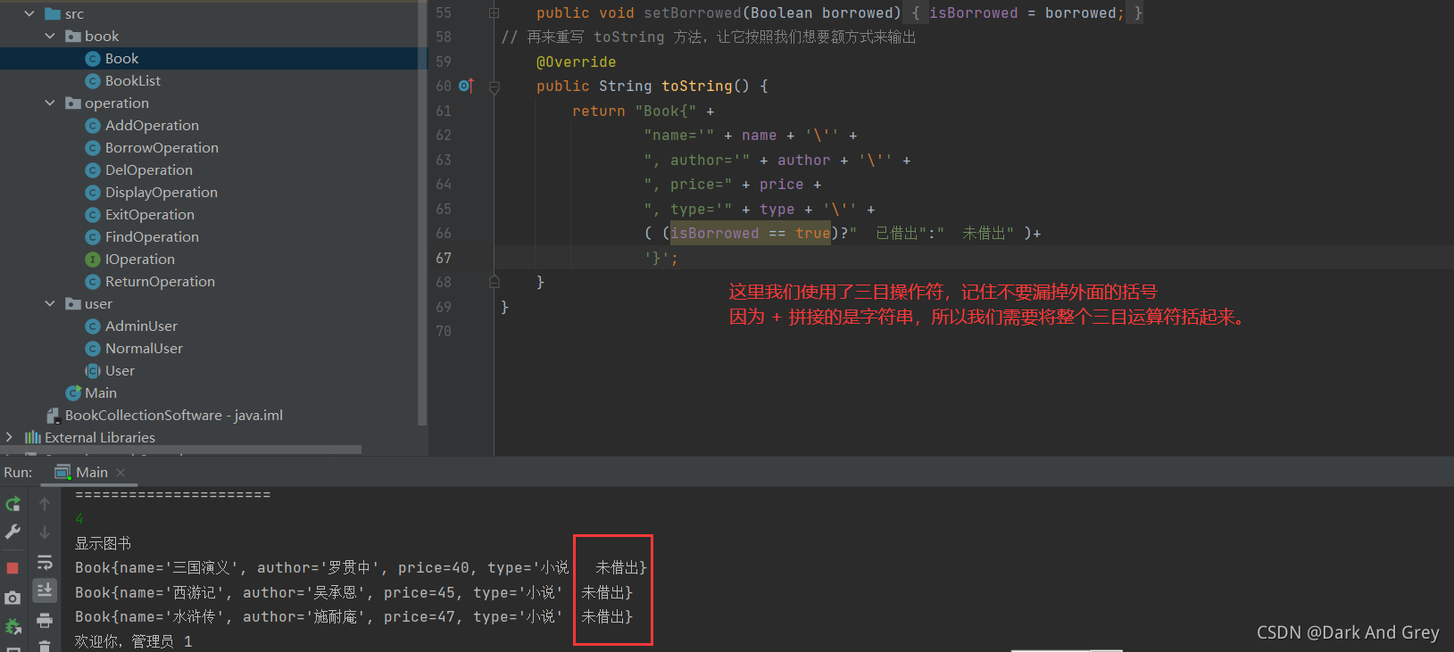Screen dimensions: 1454x652
Task: Select BookList in the project tree
Action: click(x=133, y=81)
